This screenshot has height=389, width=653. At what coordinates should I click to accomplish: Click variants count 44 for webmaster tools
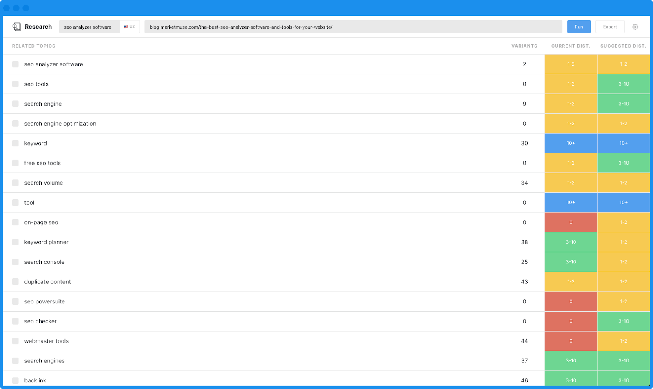pos(524,341)
